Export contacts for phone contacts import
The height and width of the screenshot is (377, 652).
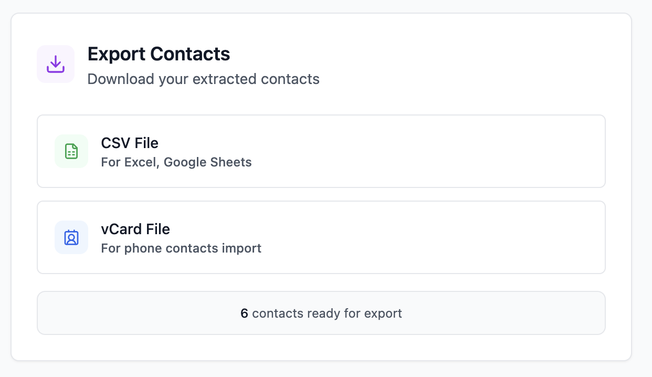[321, 237]
